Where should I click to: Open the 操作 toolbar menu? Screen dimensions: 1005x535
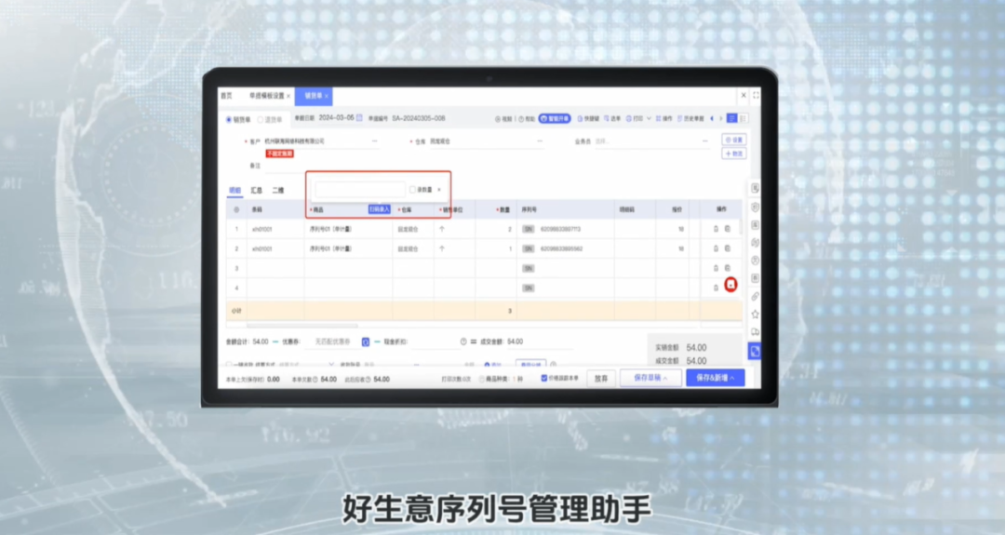coord(664,119)
